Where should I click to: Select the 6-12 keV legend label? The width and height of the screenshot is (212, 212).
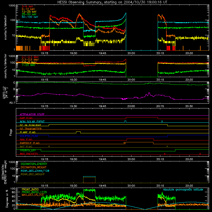(x=28, y=9)
